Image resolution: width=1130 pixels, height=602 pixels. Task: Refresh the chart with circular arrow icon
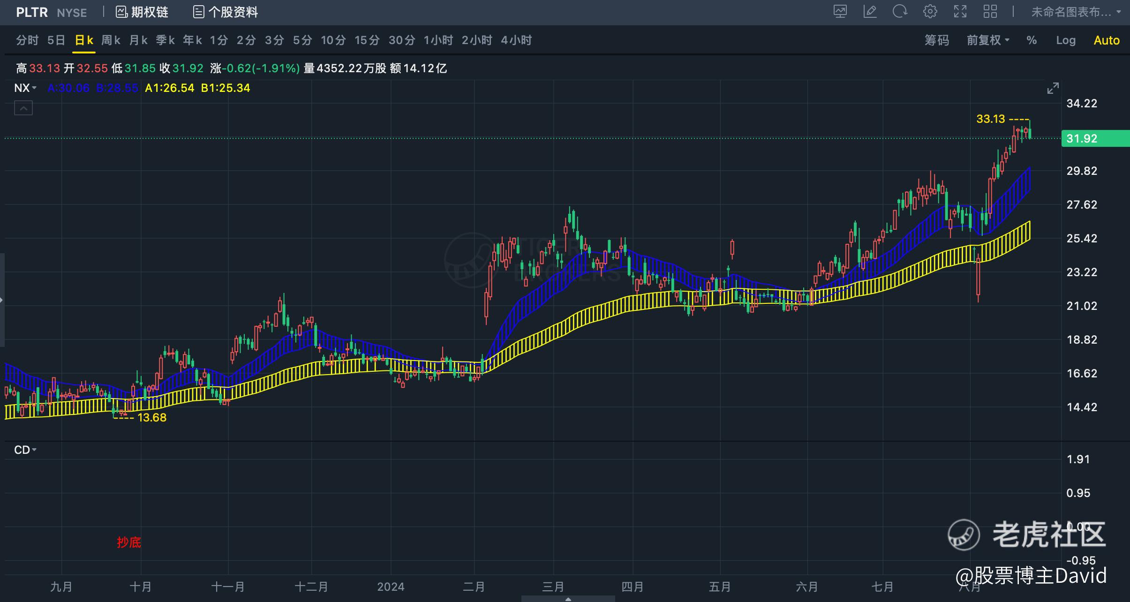pos(900,12)
